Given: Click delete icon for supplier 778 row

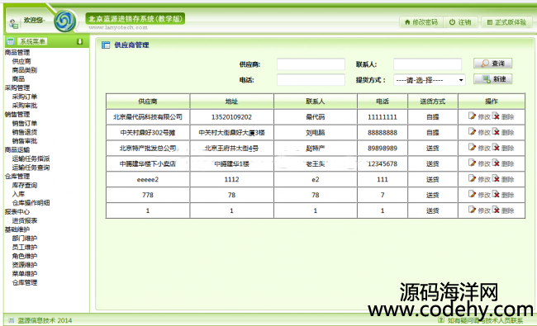Looking at the screenshot, I should (x=496, y=194).
